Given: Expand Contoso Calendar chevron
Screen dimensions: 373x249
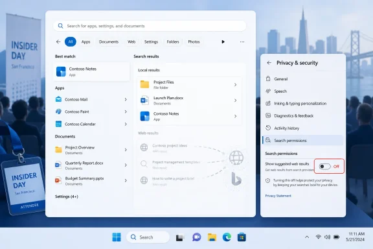Looking at the screenshot, I should click(x=126, y=124).
